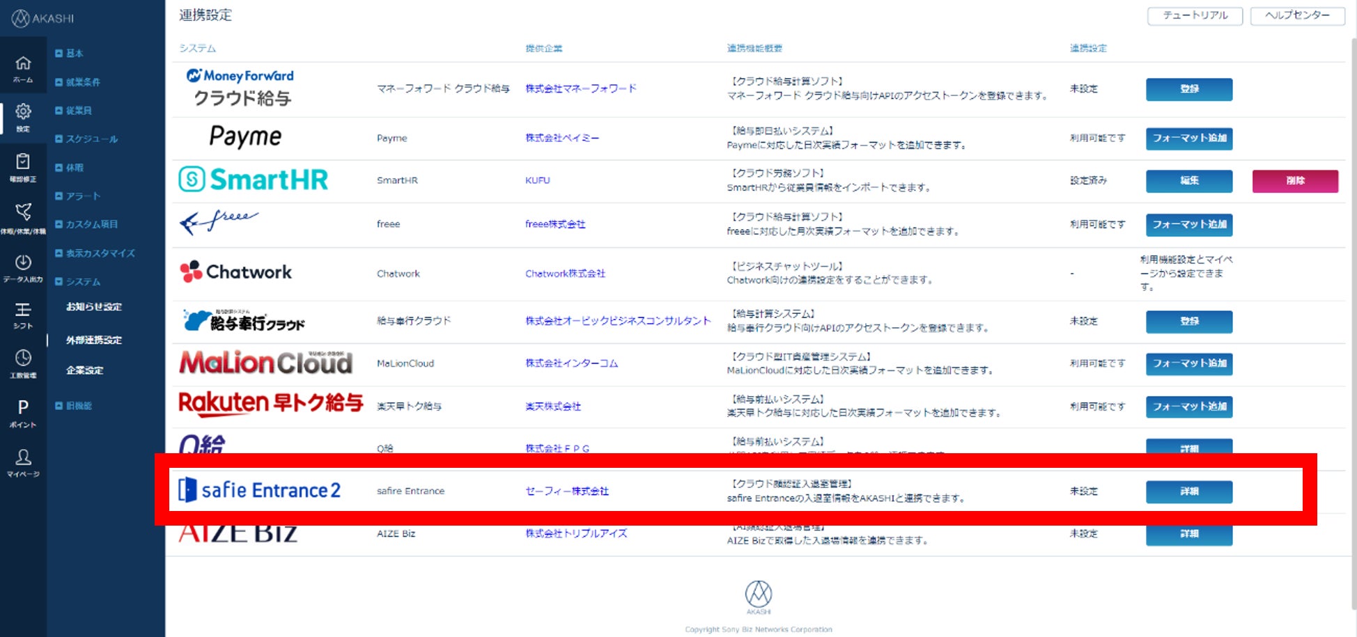Click the SmartHR logo
1357x637 pixels.
pos(253,180)
